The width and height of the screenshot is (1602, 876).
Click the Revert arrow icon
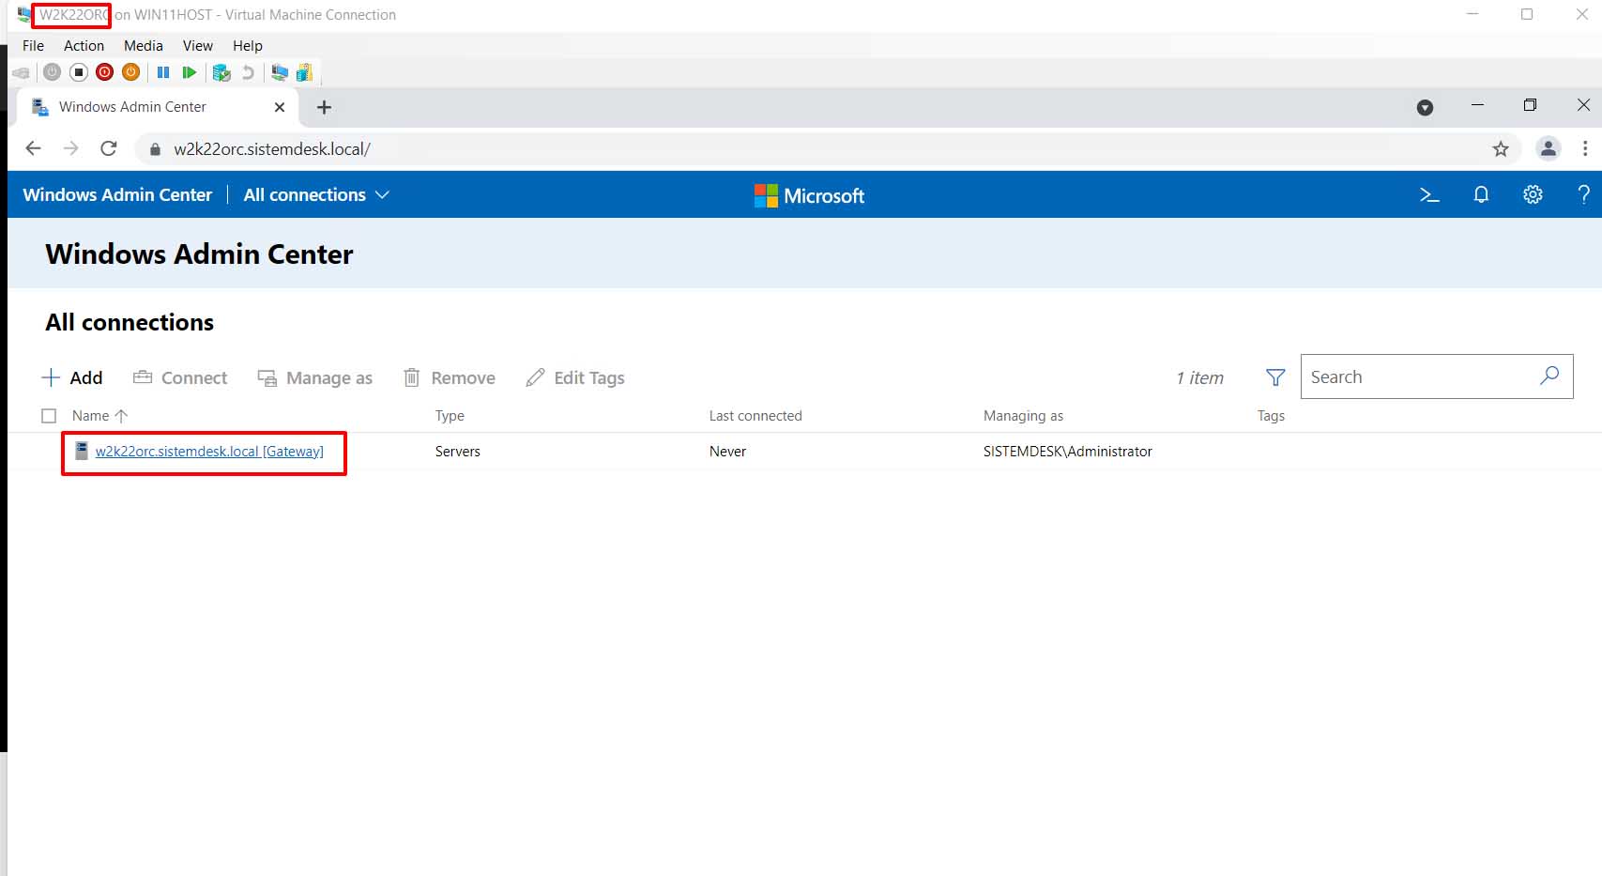[x=248, y=72]
